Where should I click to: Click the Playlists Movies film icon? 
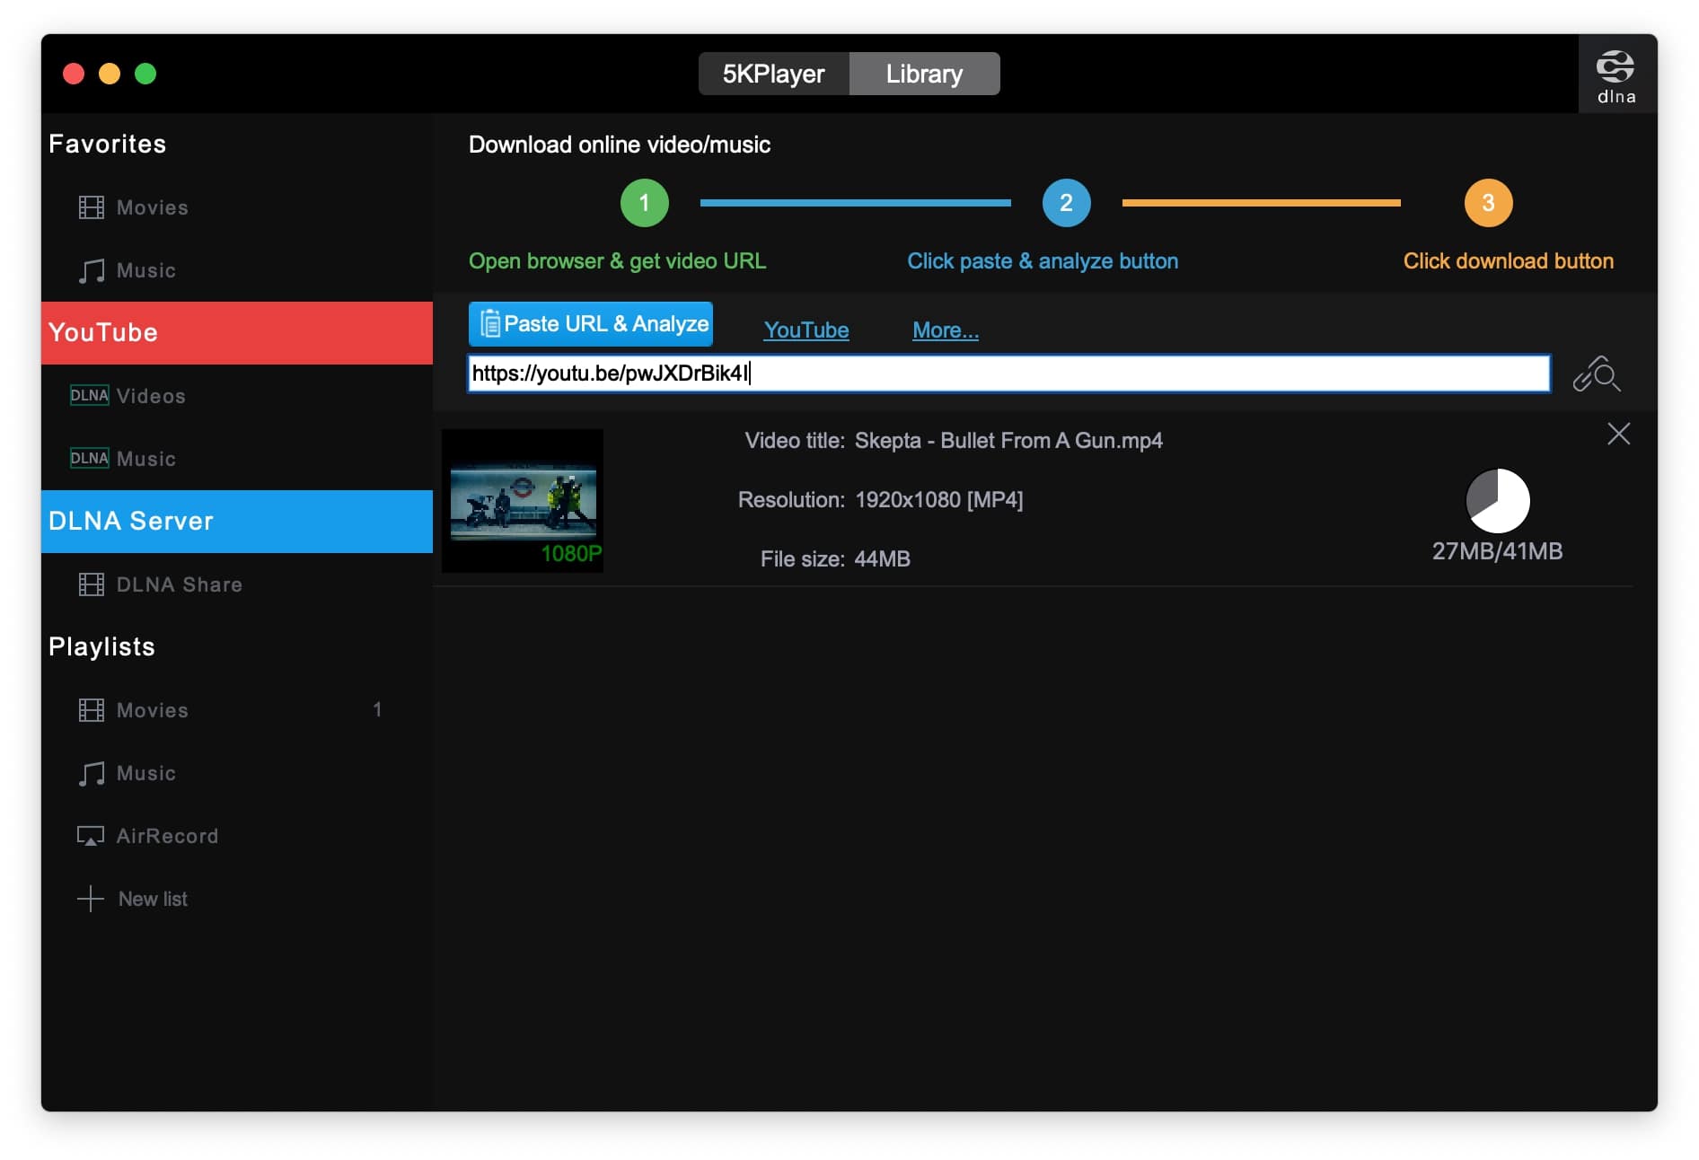click(x=91, y=710)
